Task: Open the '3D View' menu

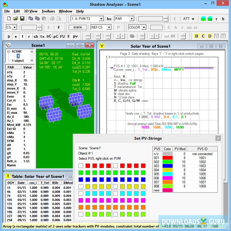Action: (x=31, y=11)
